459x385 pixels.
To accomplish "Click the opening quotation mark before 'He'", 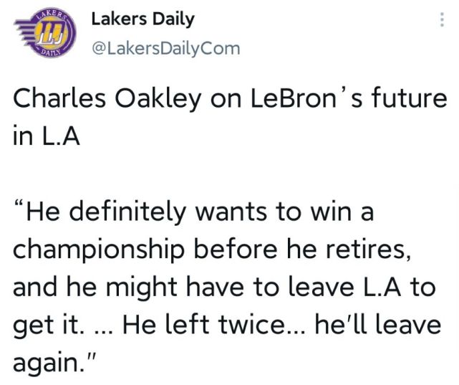I will click(x=19, y=204).
